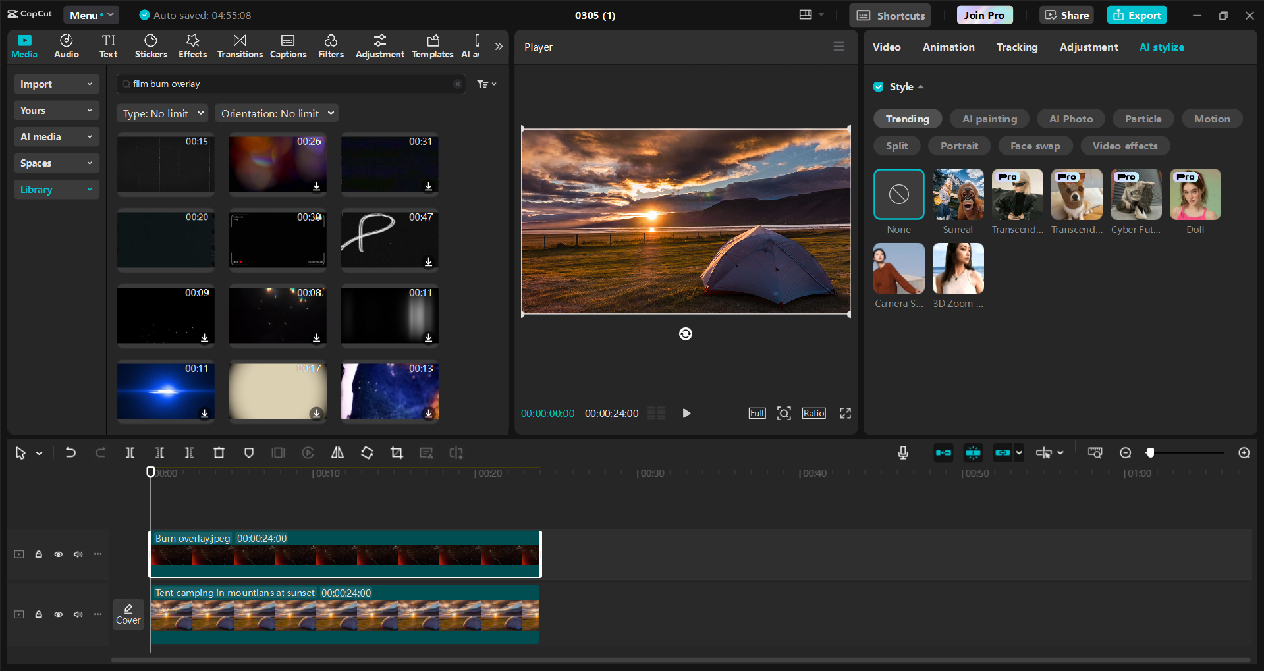The height and width of the screenshot is (671, 1264).
Task: Select the voiceover microphone recording tool
Action: tap(902, 453)
